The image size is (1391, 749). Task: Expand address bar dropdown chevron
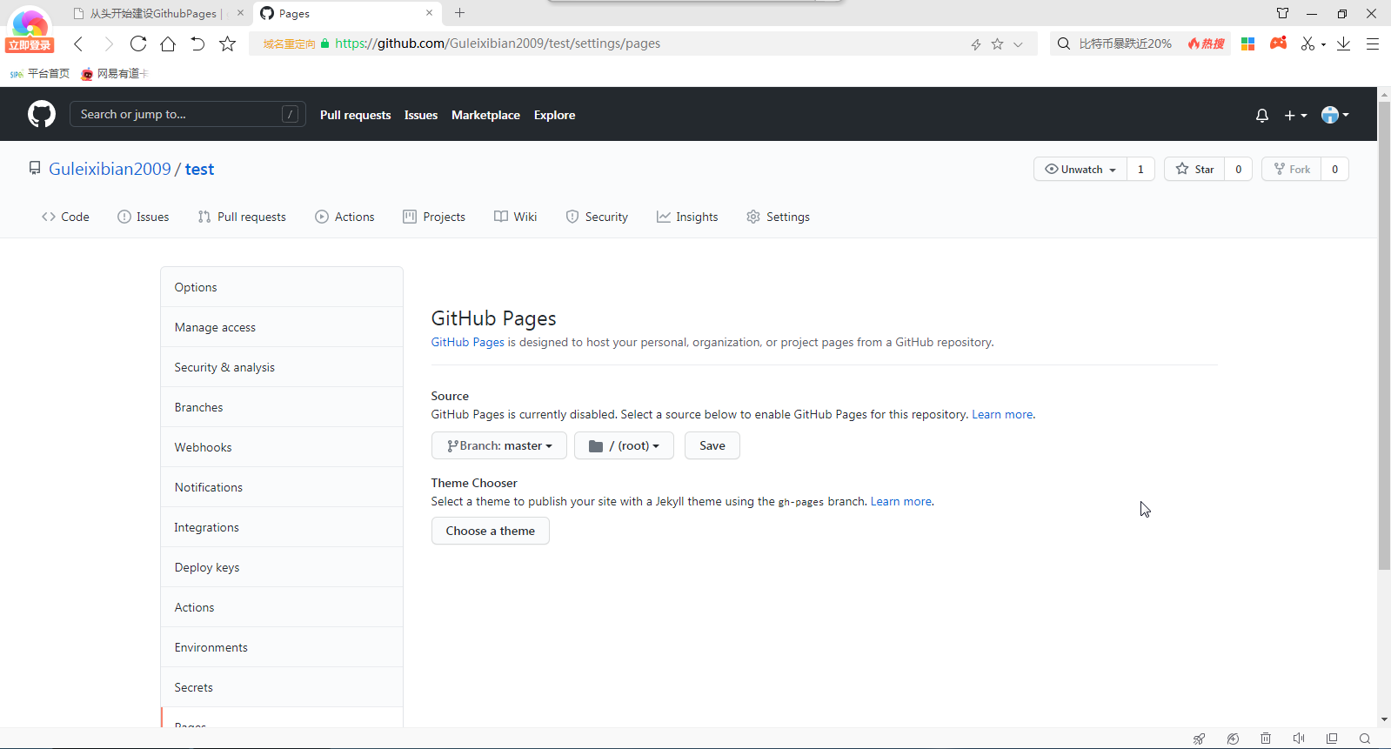(x=1018, y=44)
